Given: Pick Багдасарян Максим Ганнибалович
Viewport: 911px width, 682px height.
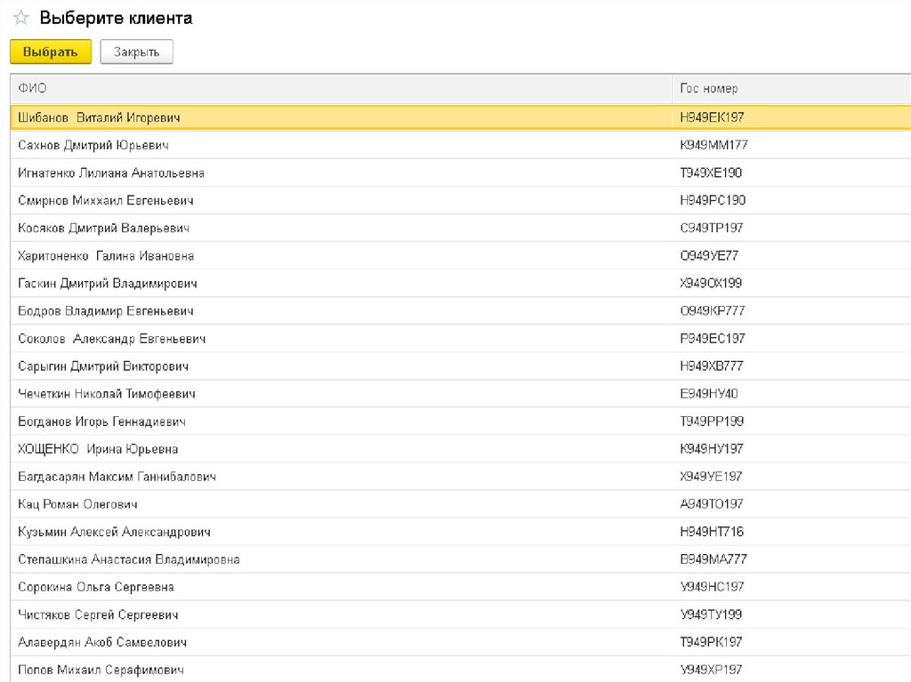Looking at the screenshot, I should tap(117, 477).
